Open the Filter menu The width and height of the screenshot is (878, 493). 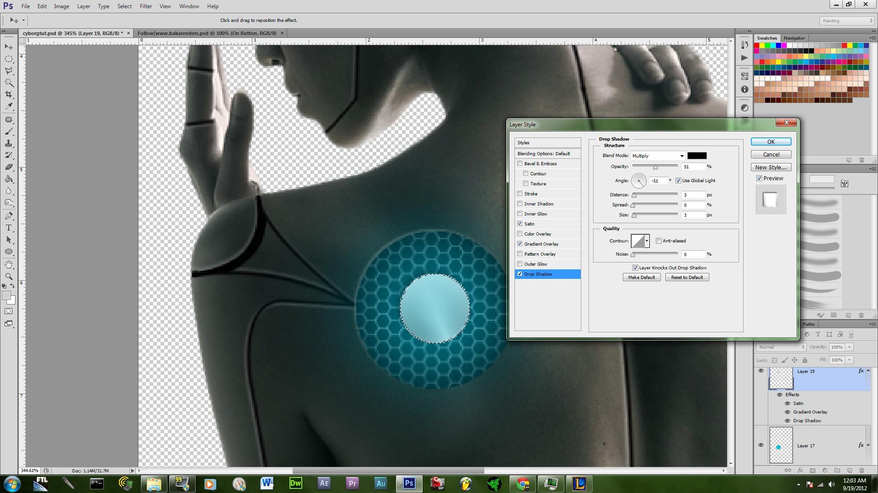click(x=146, y=6)
